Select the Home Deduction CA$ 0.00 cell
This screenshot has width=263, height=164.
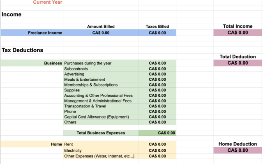coord(238,150)
